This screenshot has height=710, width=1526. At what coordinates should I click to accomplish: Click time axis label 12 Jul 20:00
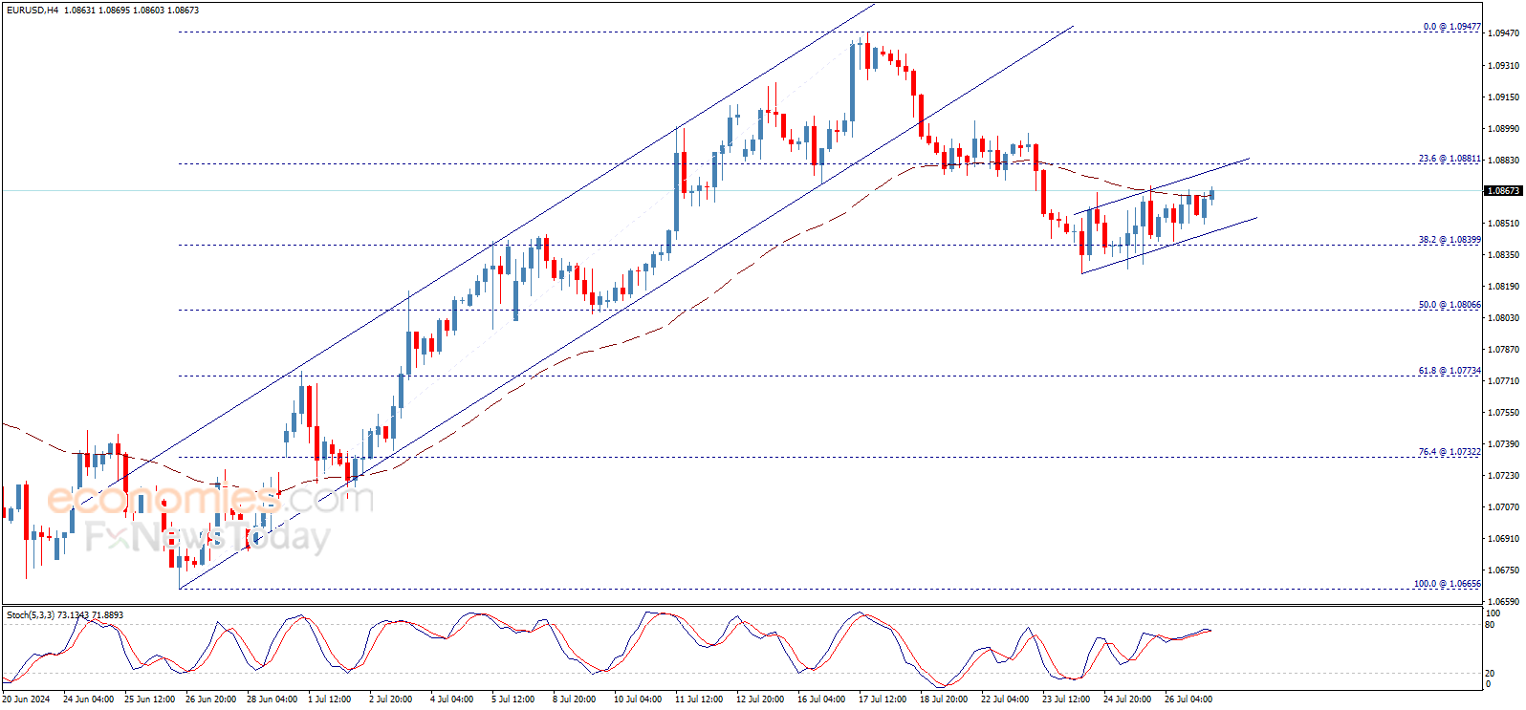[x=760, y=699]
